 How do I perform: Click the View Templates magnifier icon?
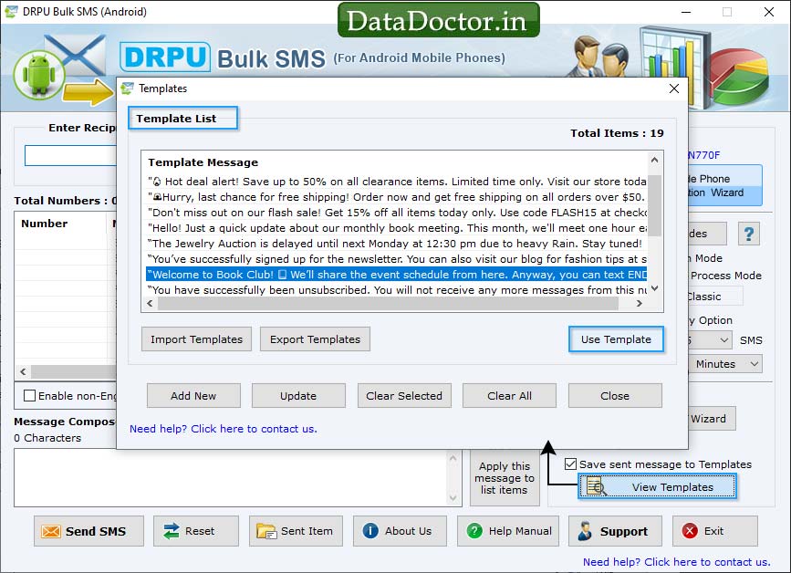pyautogui.click(x=597, y=486)
